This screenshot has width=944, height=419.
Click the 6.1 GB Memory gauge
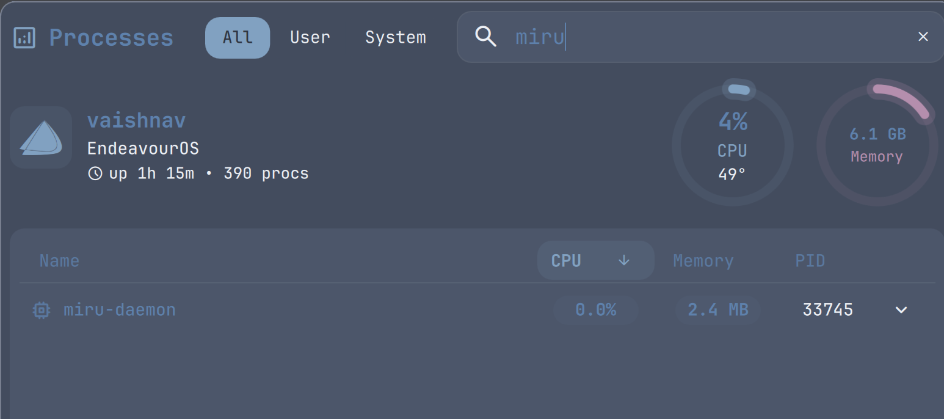[877, 144]
